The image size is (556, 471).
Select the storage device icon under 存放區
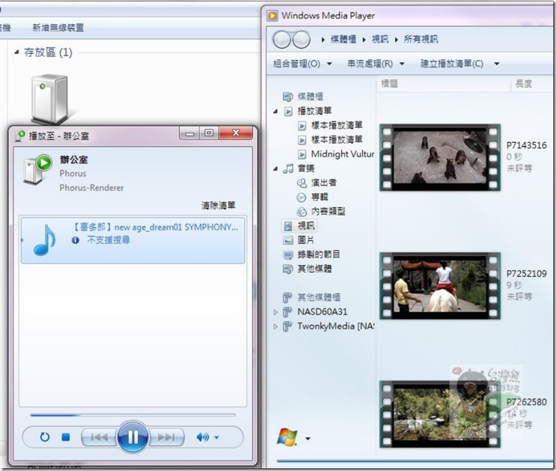[x=50, y=99]
